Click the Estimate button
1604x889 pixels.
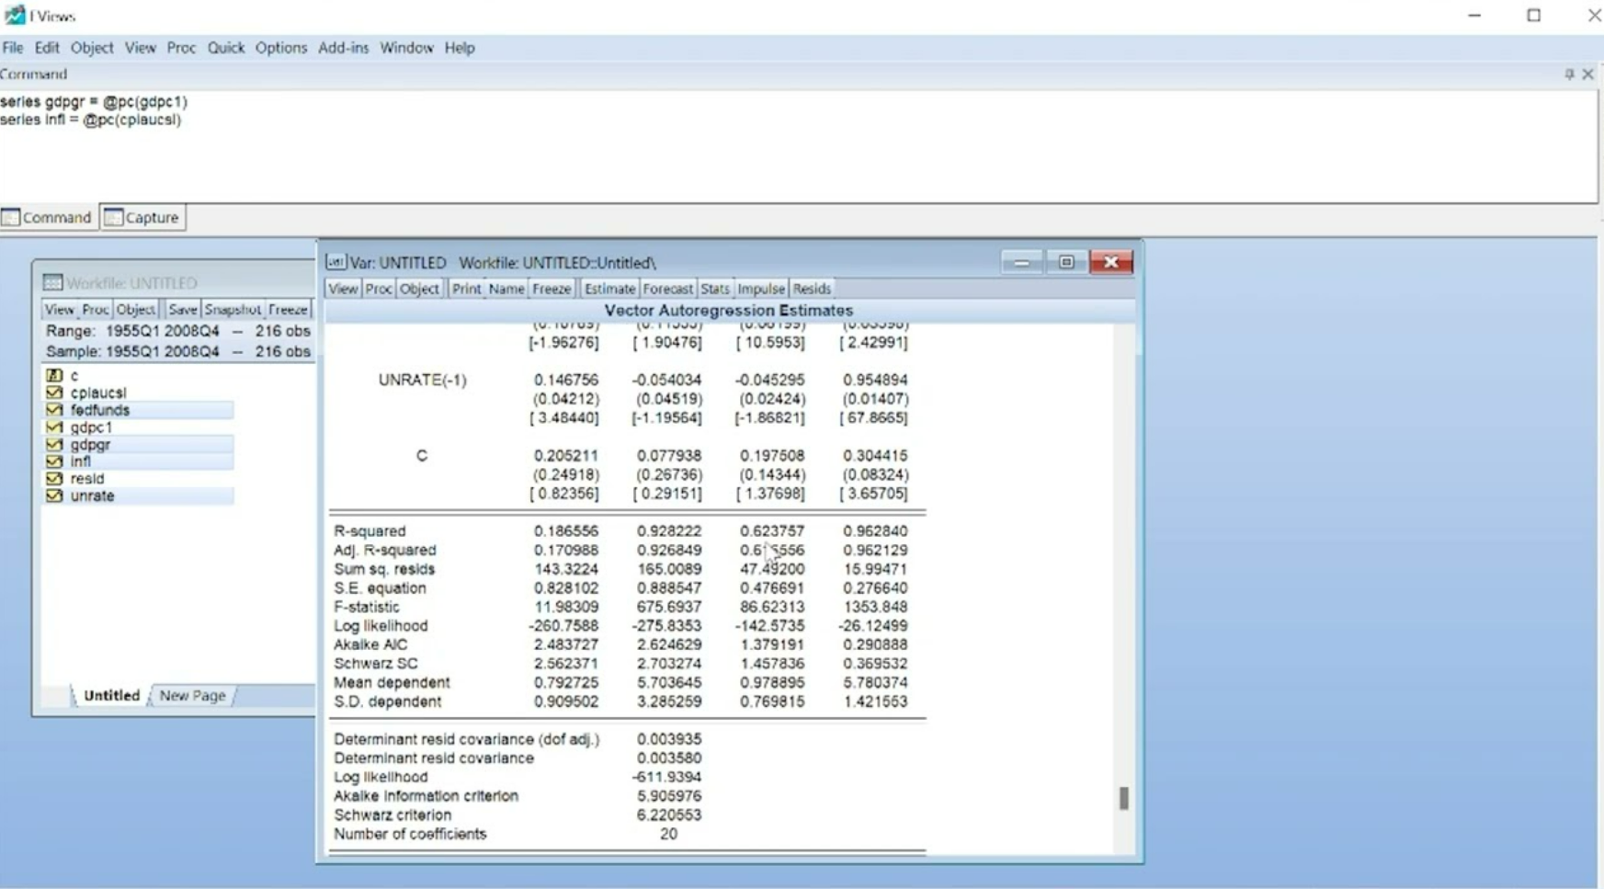pyautogui.click(x=609, y=289)
